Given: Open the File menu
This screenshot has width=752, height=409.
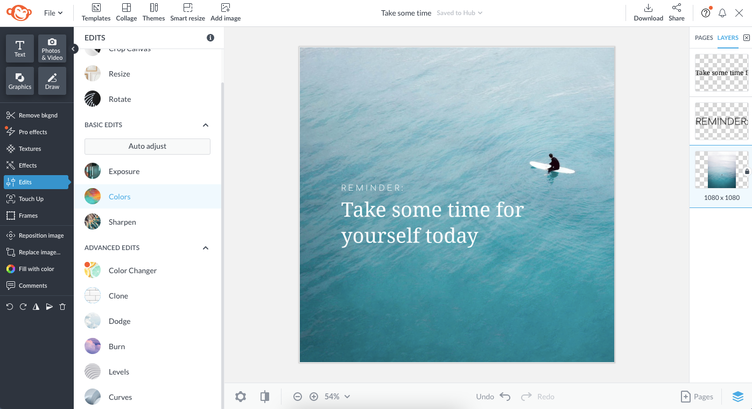Looking at the screenshot, I should (x=53, y=13).
